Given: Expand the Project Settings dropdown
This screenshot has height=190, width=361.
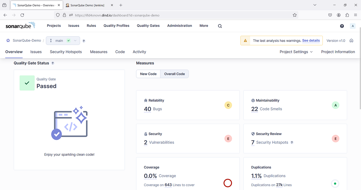Looking at the screenshot, I should (296, 52).
